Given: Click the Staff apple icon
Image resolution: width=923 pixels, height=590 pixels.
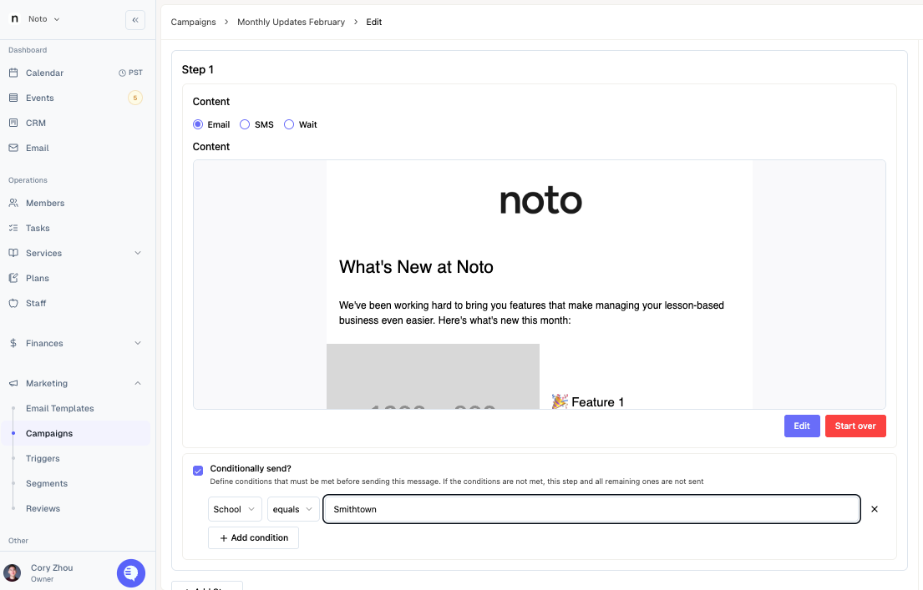Looking at the screenshot, I should coord(13,303).
